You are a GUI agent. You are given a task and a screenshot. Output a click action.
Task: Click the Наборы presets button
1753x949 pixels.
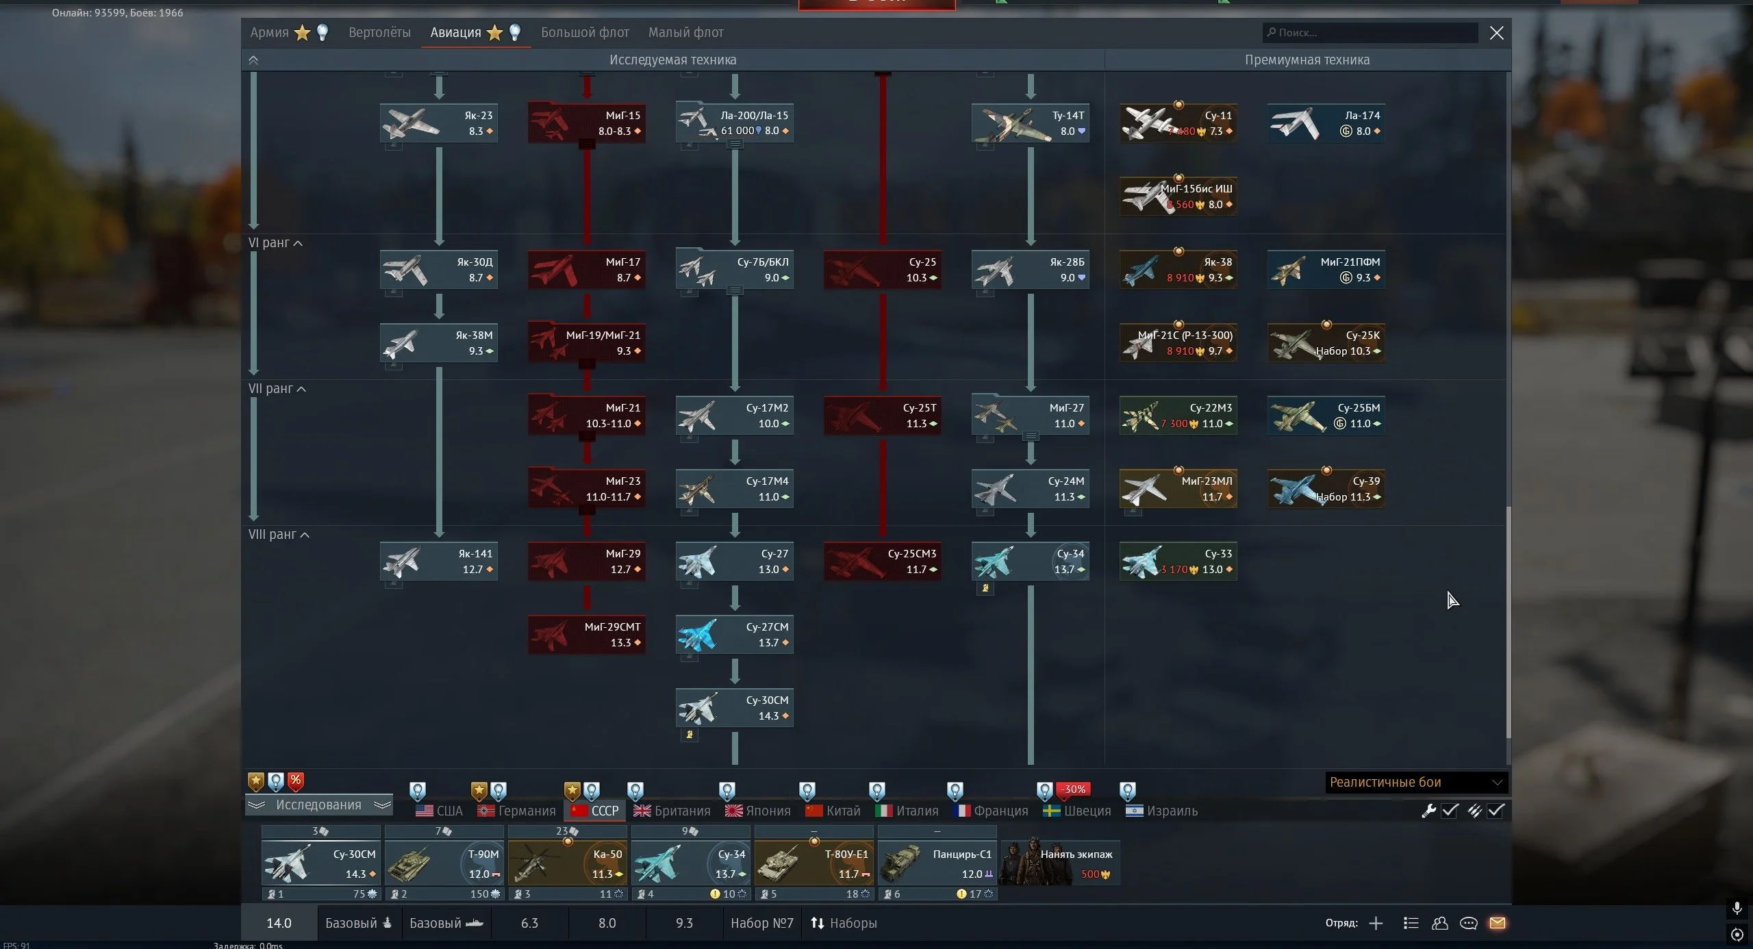click(844, 923)
